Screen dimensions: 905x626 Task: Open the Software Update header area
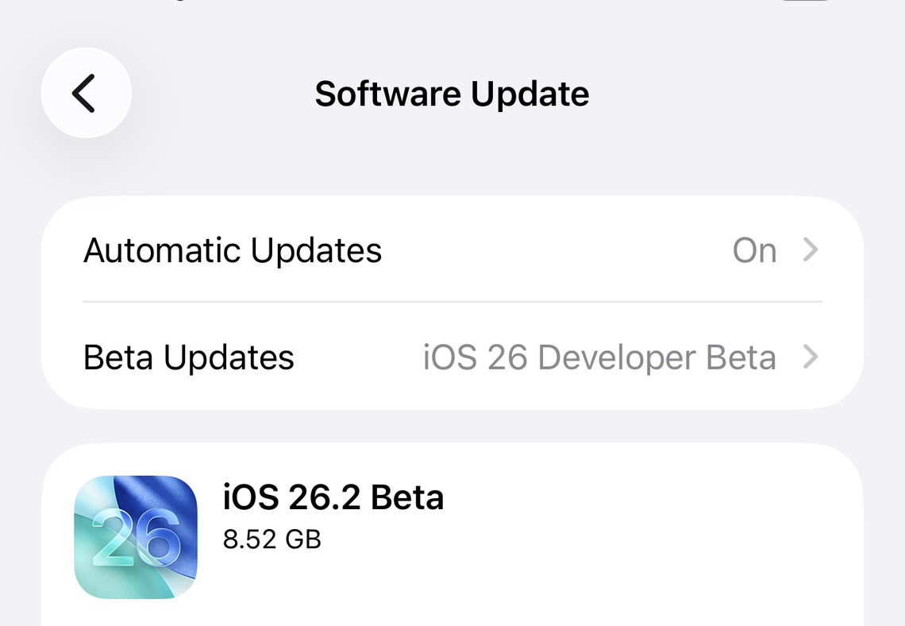click(x=452, y=93)
